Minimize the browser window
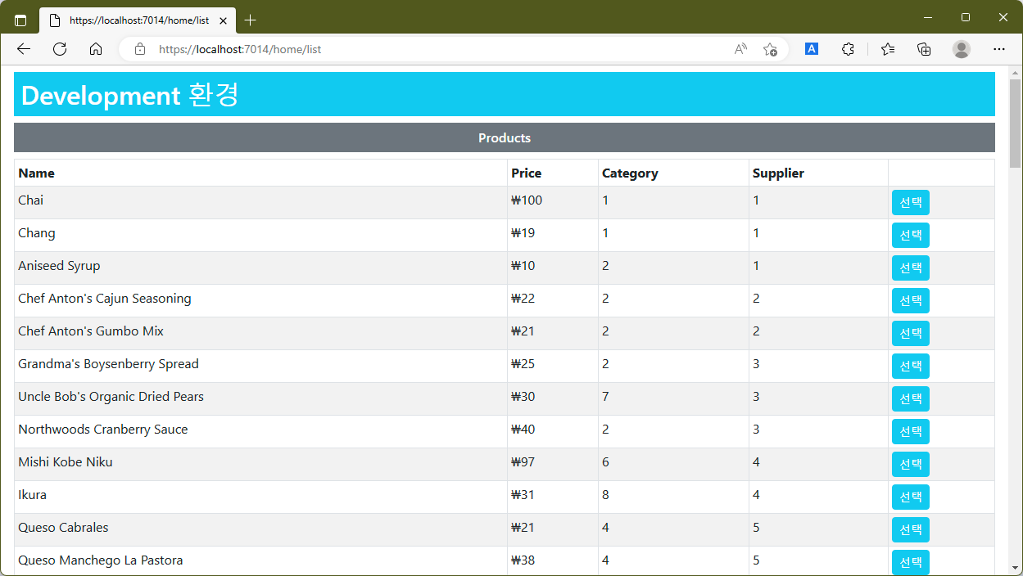The image size is (1023, 576). point(928,17)
